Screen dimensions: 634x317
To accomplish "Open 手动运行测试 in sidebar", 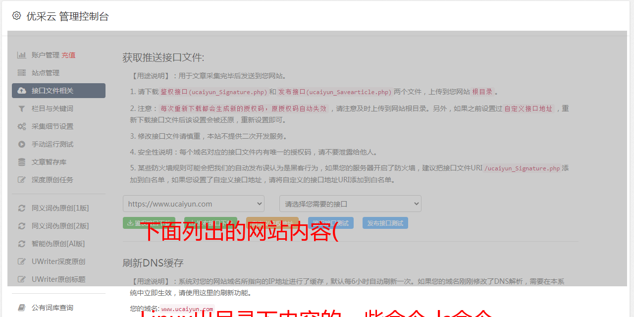I will click(x=58, y=144).
